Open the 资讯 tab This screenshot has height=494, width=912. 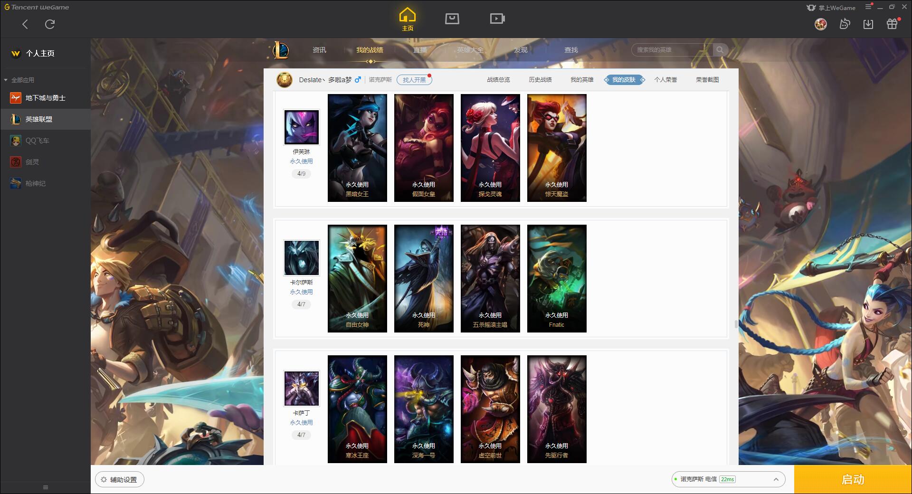(x=319, y=50)
